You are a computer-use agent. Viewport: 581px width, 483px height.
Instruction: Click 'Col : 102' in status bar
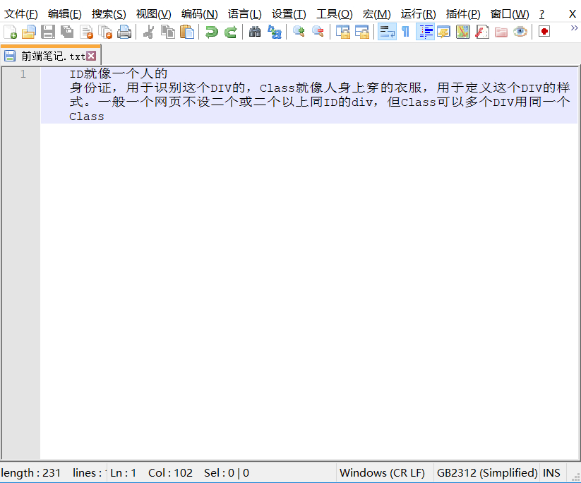pos(170,473)
